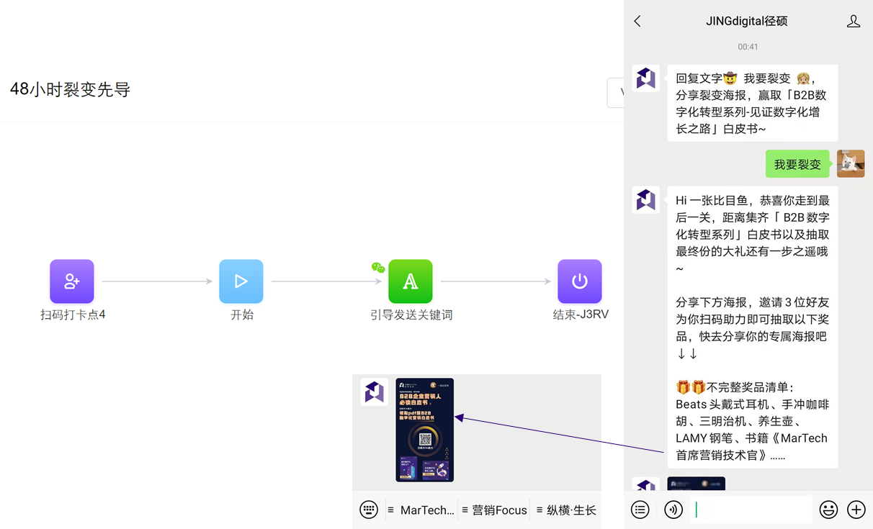Viewport: 873px width, 529px height.
Task: Select the 扫码打卡点4 node icon
Action: [x=72, y=281]
